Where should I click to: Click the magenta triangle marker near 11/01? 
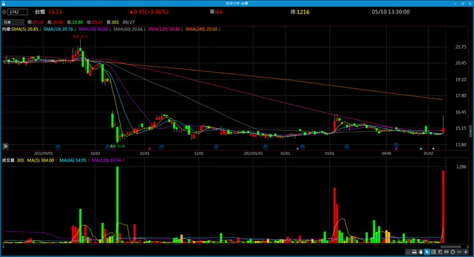pos(149,149)
